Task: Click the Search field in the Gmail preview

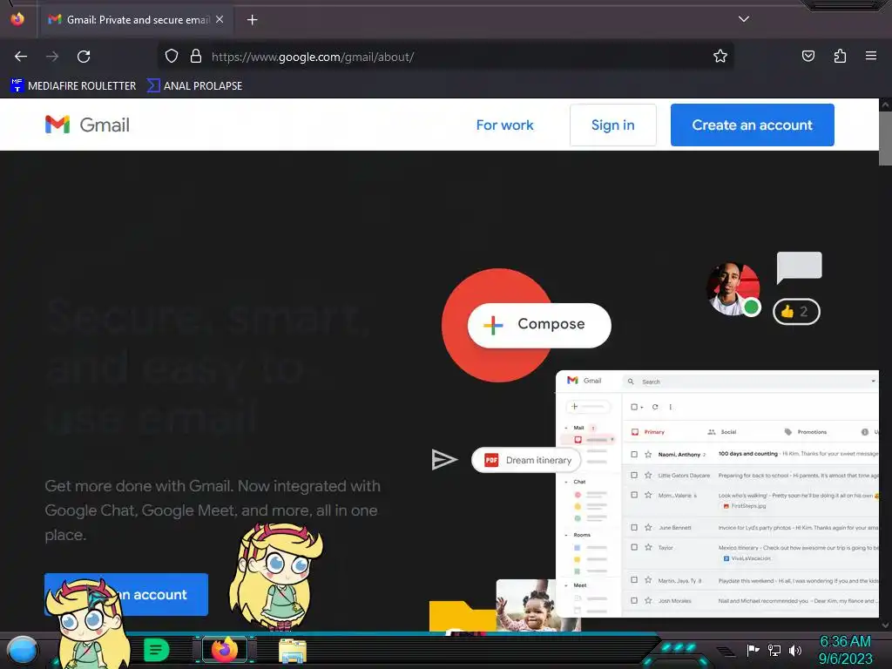Action: 751,382
